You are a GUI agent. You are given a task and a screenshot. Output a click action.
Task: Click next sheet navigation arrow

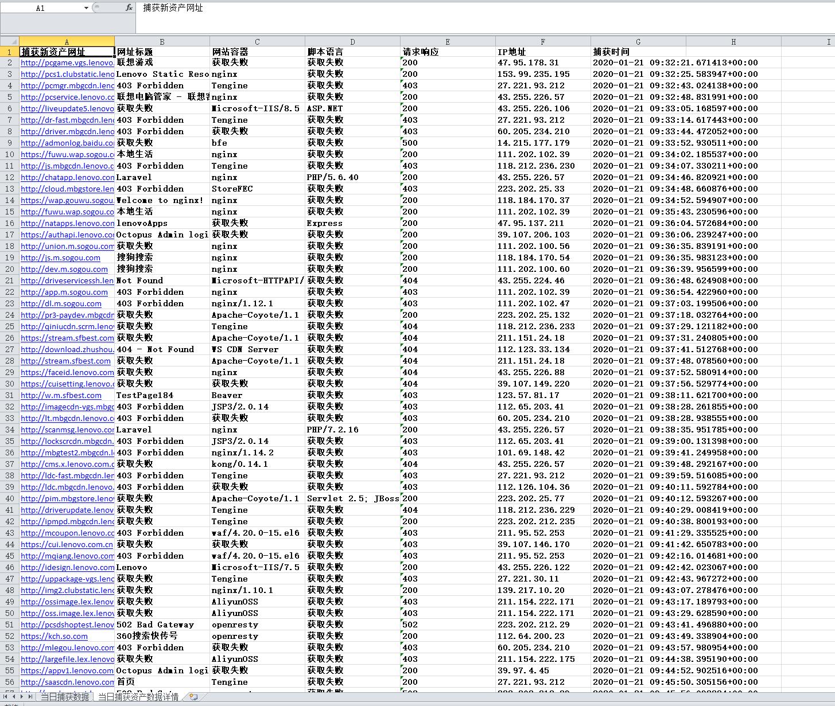pos(22,697)
